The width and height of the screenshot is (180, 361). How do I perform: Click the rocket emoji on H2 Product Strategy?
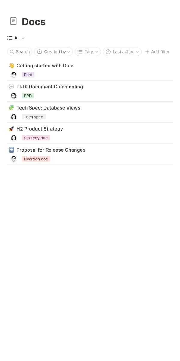(x=11, y=129)
